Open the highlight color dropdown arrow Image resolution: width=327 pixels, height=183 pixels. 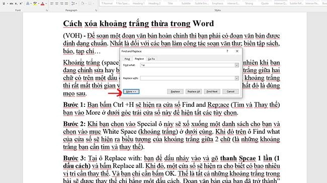point(39,4)
